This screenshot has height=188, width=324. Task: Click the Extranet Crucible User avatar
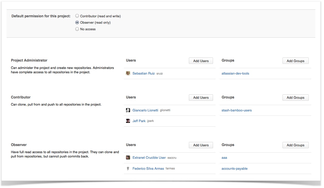[x=128, y=157]
